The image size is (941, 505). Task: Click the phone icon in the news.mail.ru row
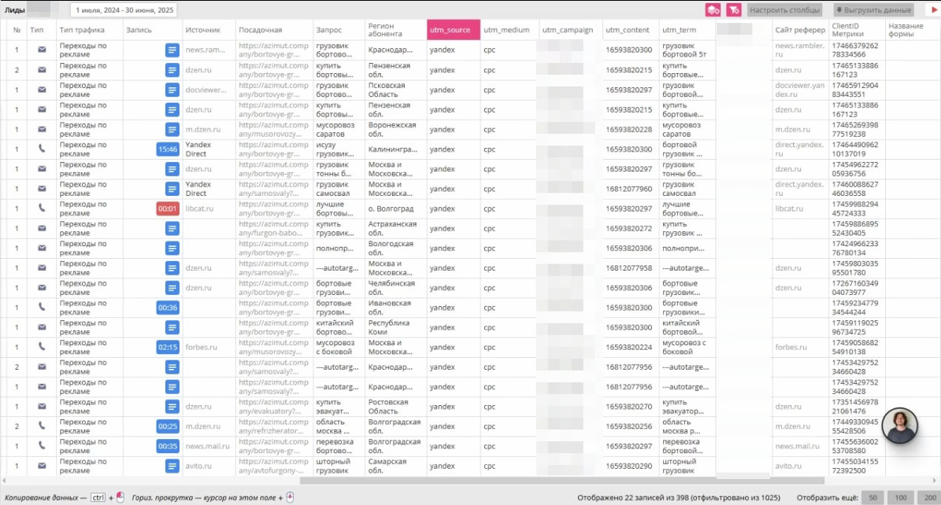(42, 446)
